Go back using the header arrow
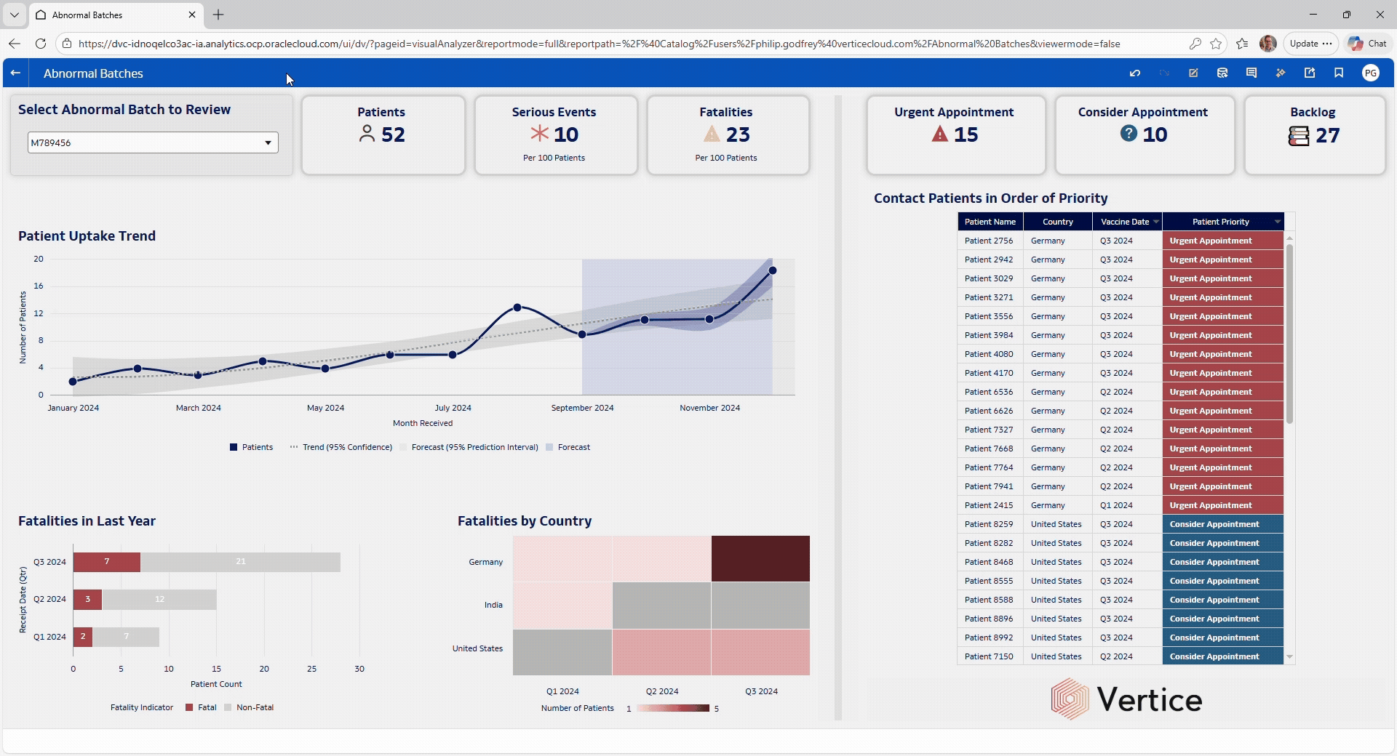The image size is (1397, 756). [x=15, y=73]
